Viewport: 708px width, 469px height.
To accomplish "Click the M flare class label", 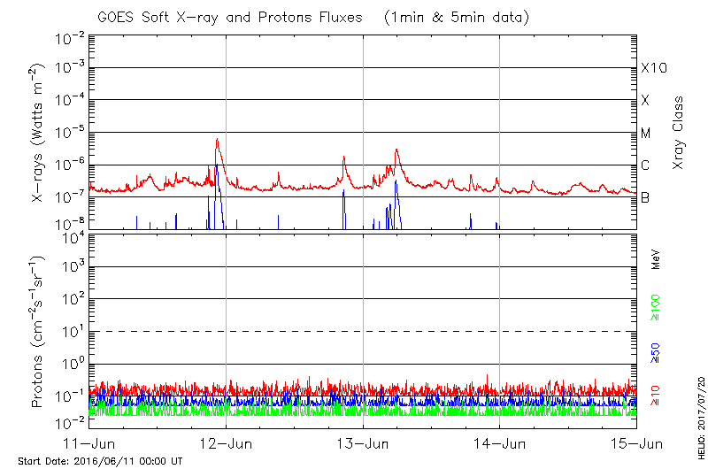I will pyautogui.click(x=646, y=134).
